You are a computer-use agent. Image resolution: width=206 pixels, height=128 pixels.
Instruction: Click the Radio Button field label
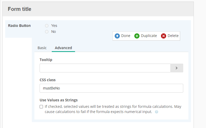(x=19, y=26)
